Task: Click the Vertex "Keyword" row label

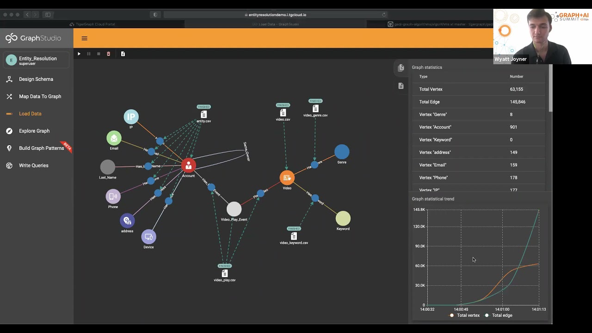Action: [x=436, y=140]
